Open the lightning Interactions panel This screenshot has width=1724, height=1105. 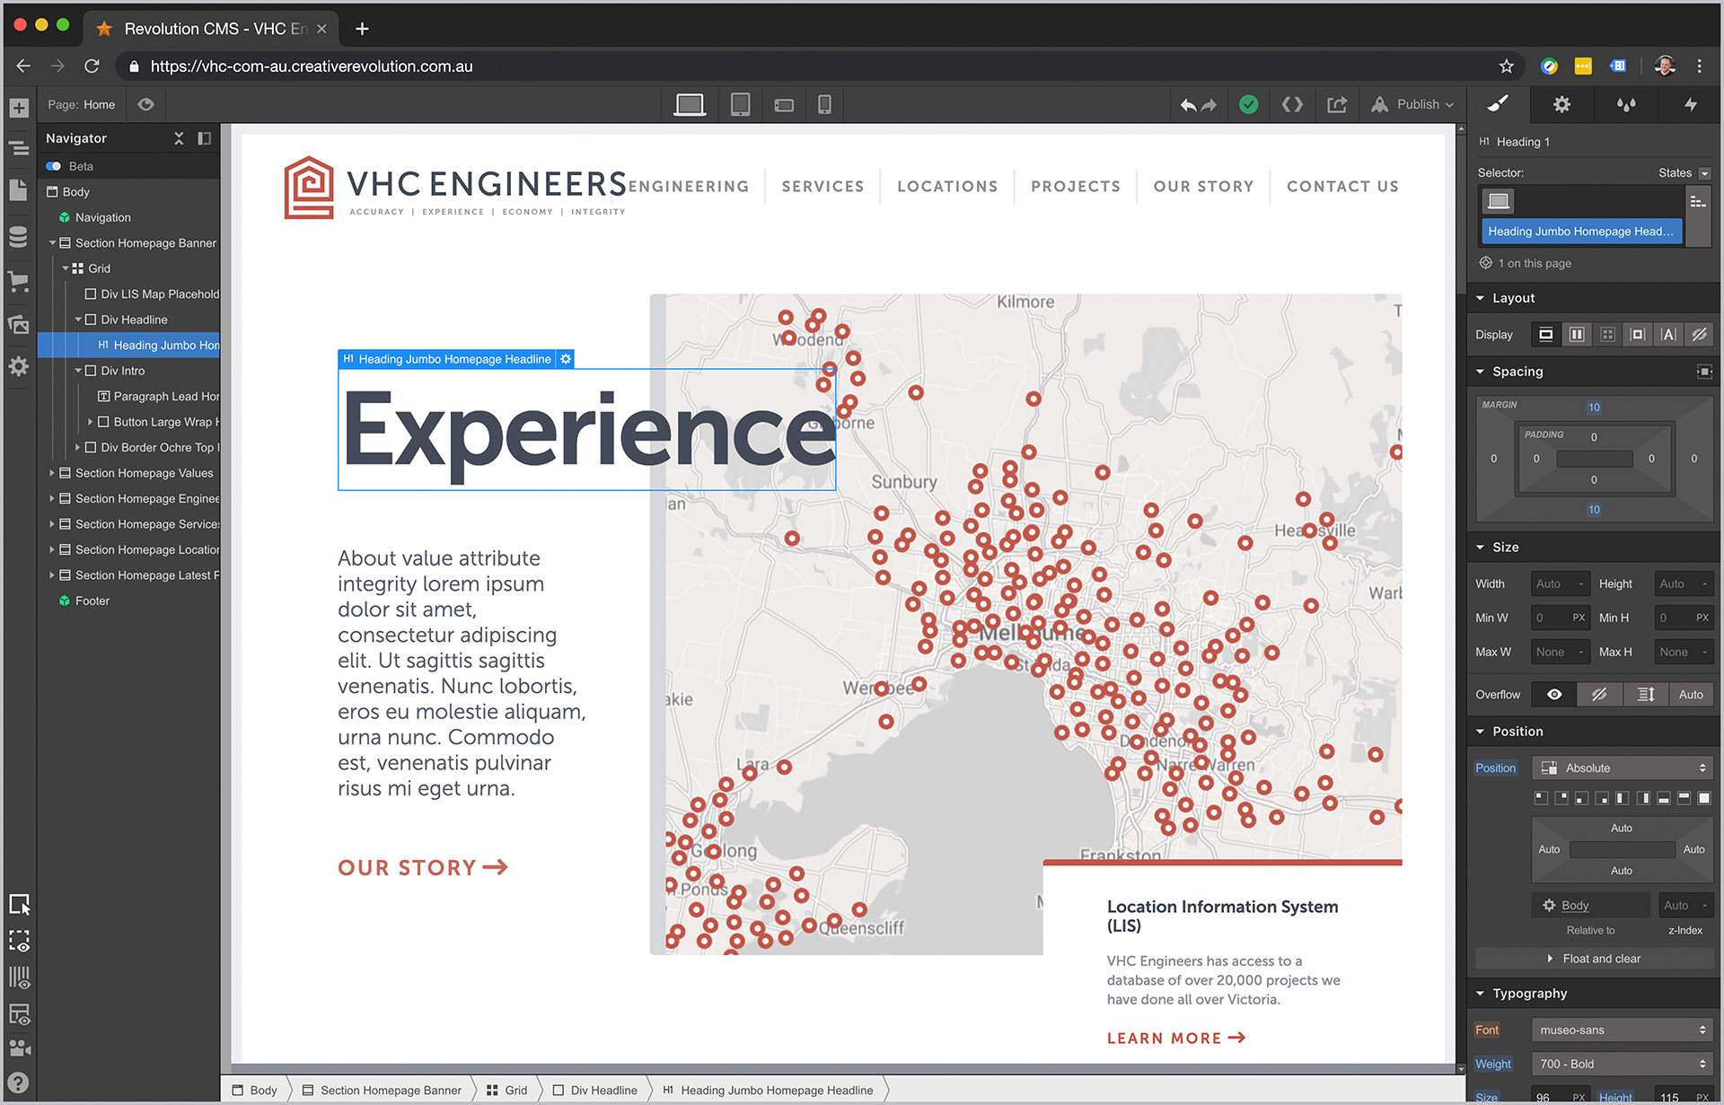coord(1691,104)
